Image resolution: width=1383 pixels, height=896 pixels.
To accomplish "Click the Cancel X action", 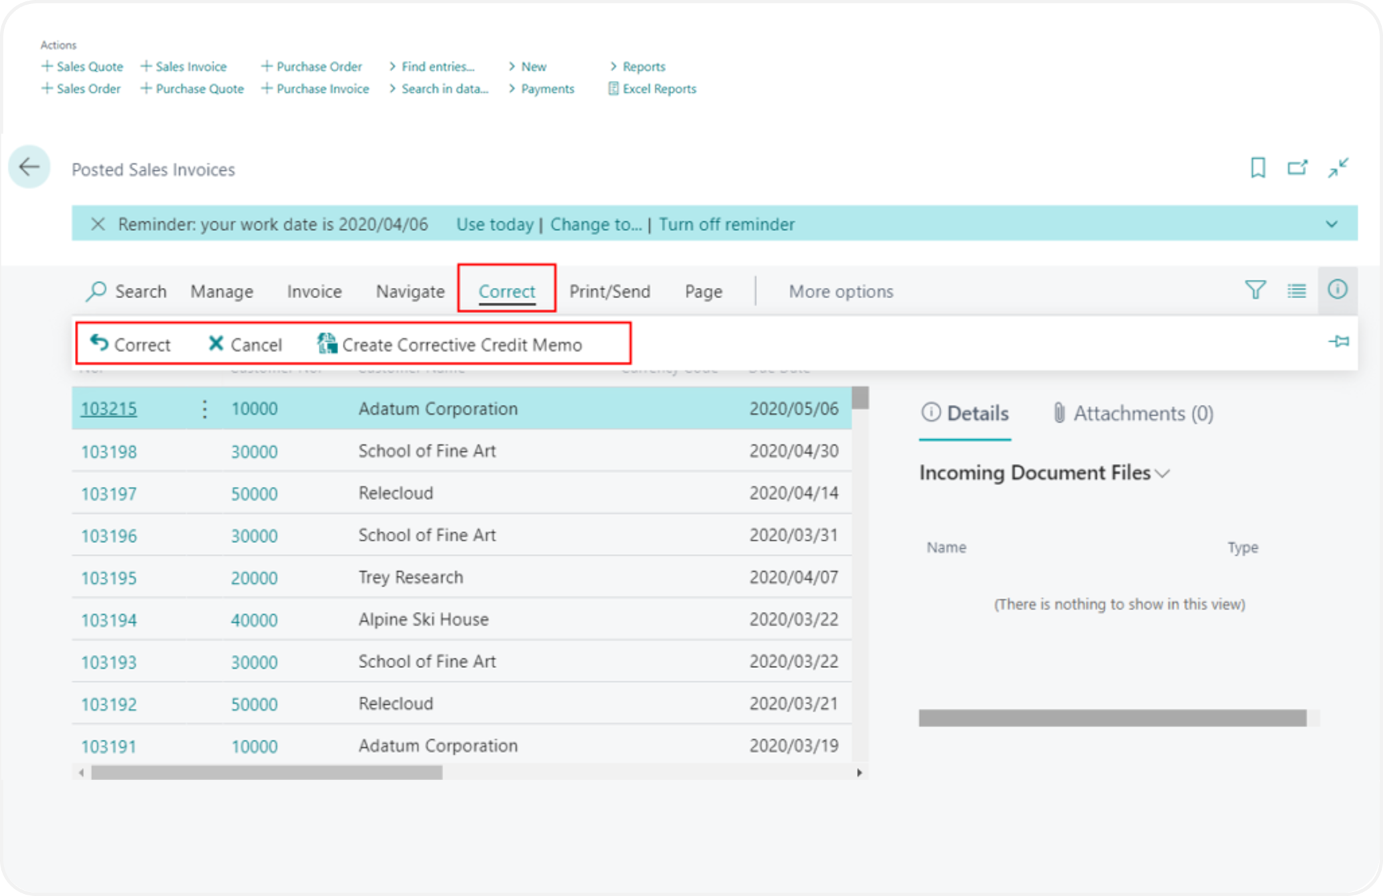I will coord(245,344).
